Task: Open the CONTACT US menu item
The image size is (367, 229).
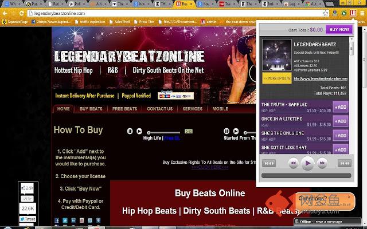Action: point(160,109)
